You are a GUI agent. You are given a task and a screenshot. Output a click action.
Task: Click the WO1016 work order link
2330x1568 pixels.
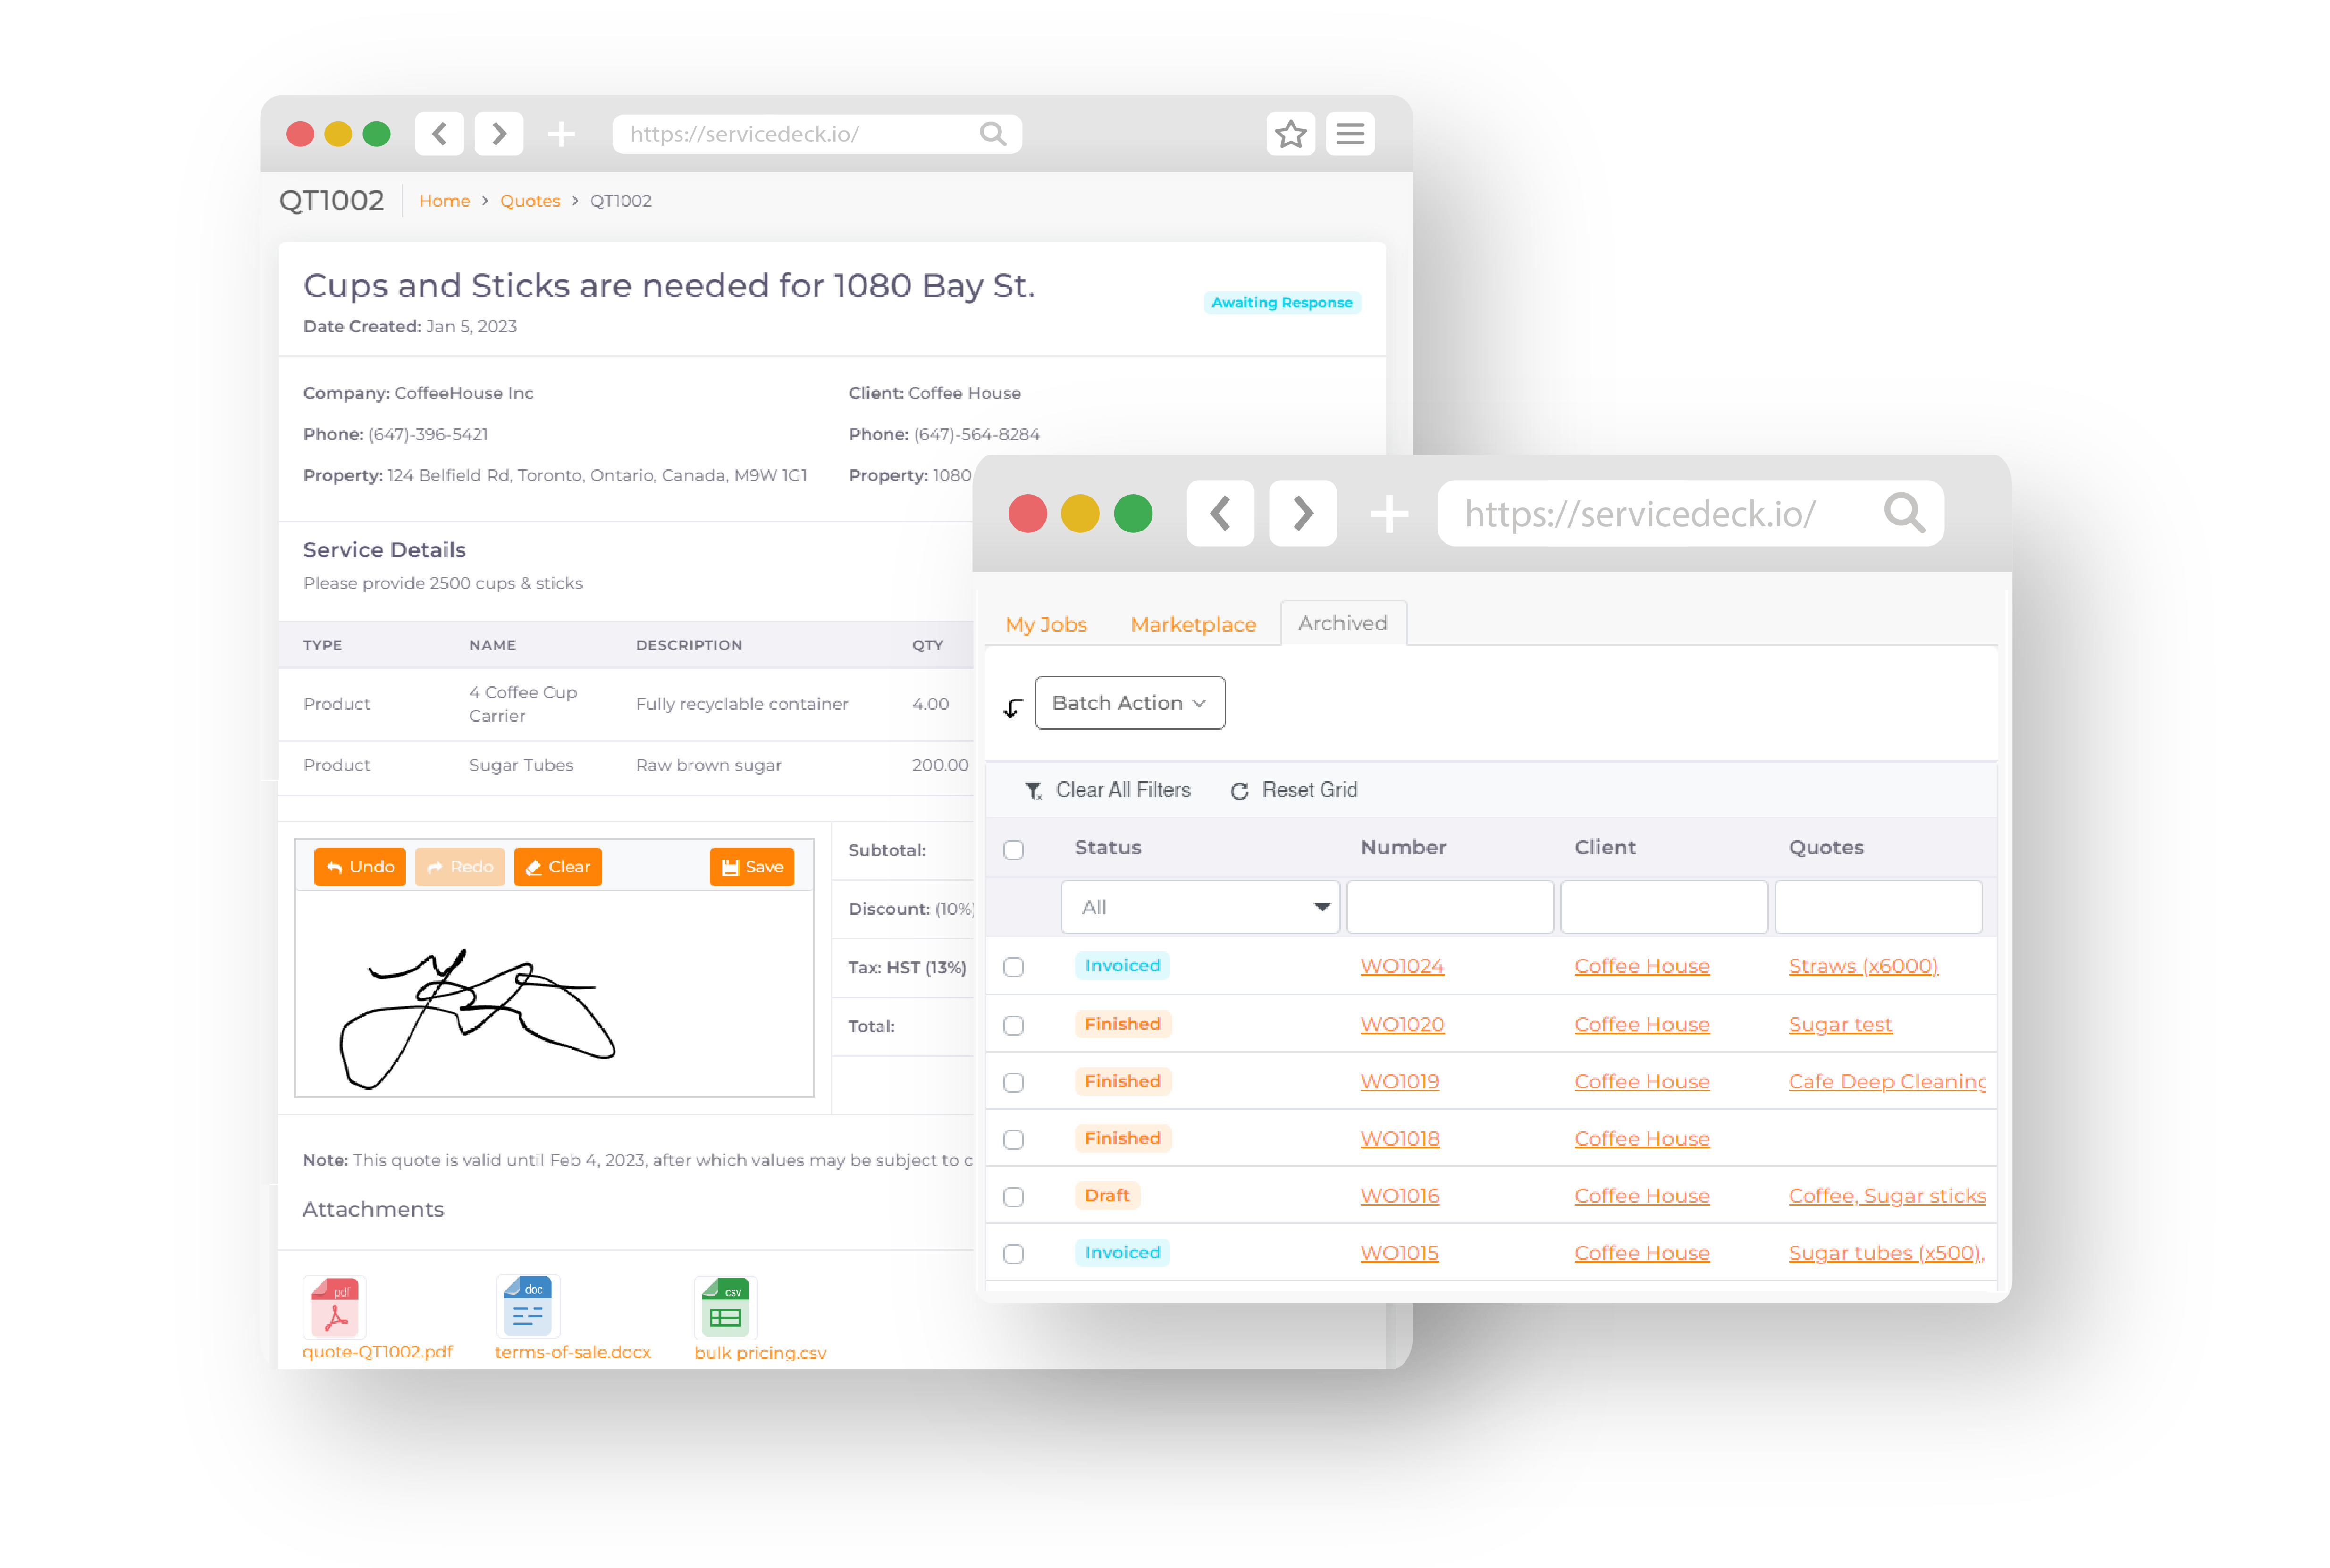tap(1399, 1195)
